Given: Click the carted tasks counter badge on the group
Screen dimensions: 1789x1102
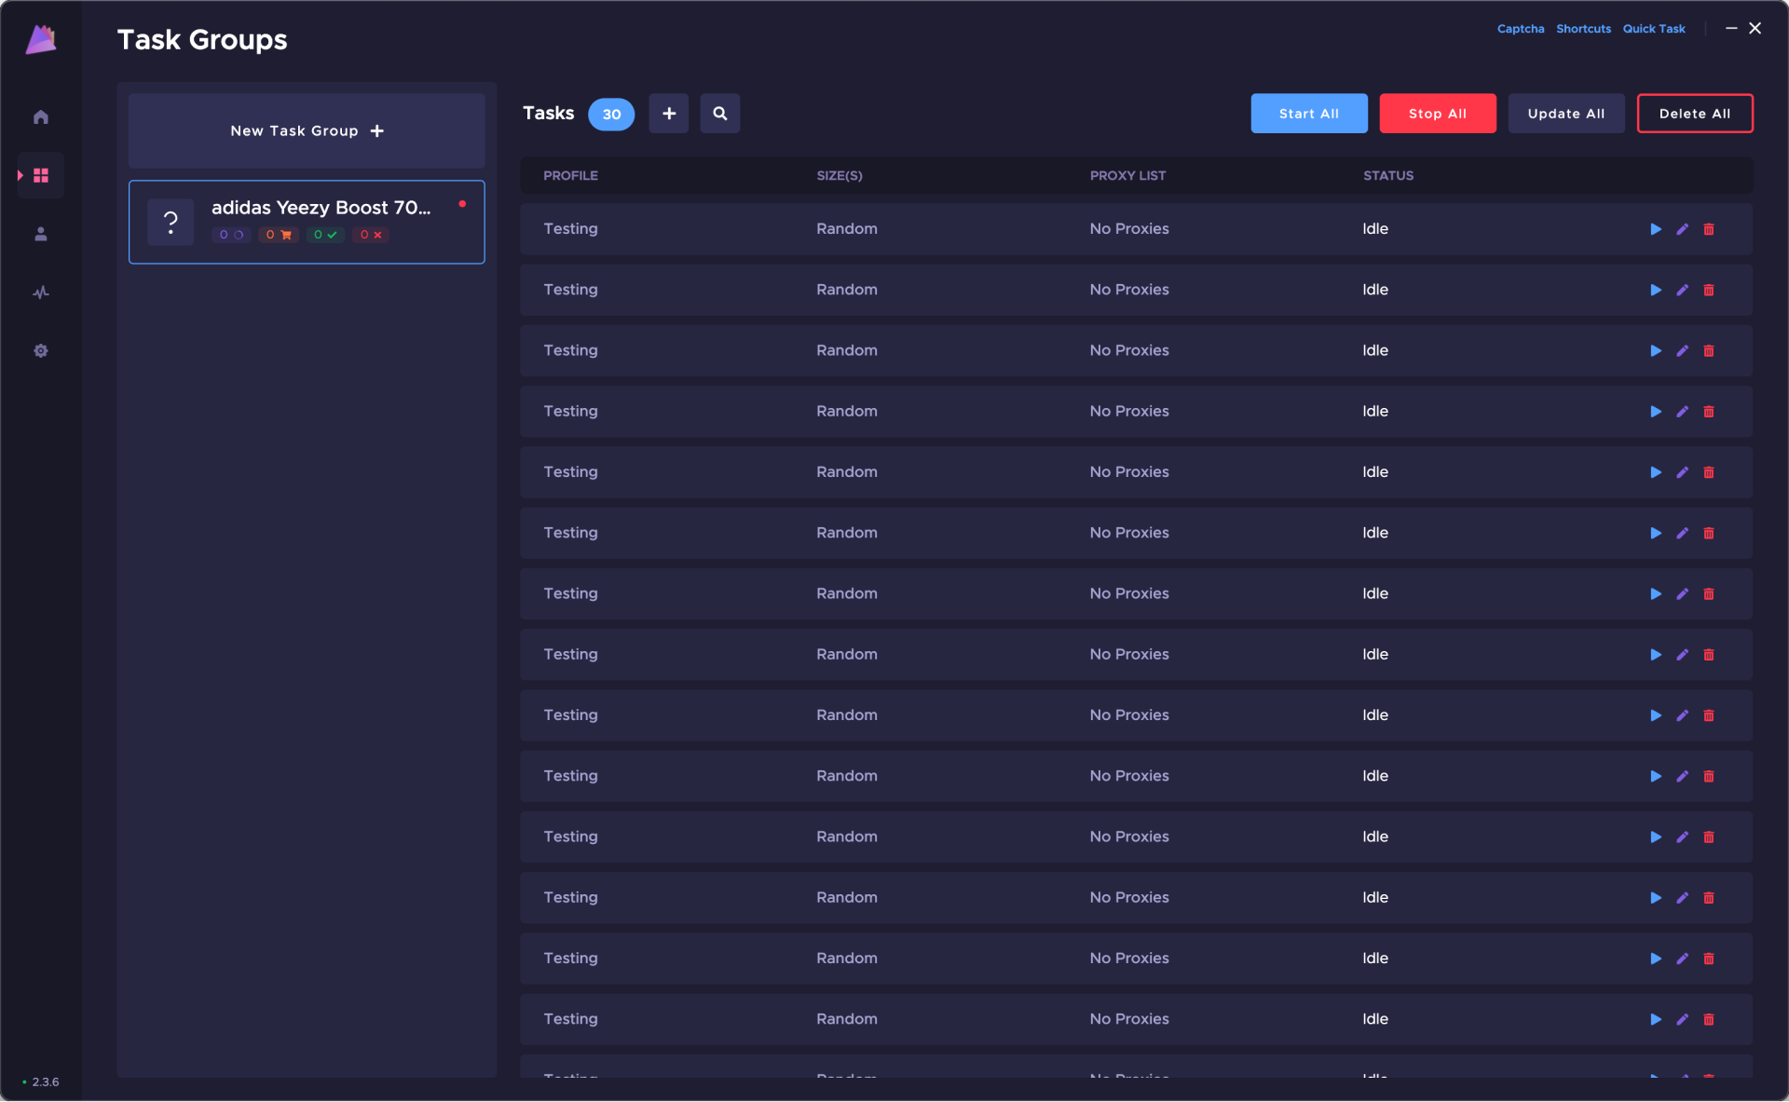Looking at the screenshot, I should coord(278,235).
